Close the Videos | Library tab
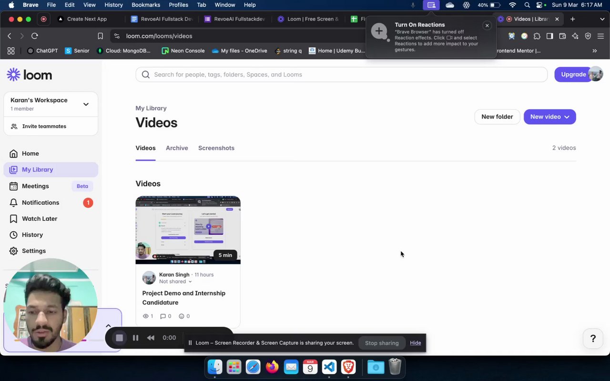The width and height of the screenshot is (610, 381). point(557,19)
